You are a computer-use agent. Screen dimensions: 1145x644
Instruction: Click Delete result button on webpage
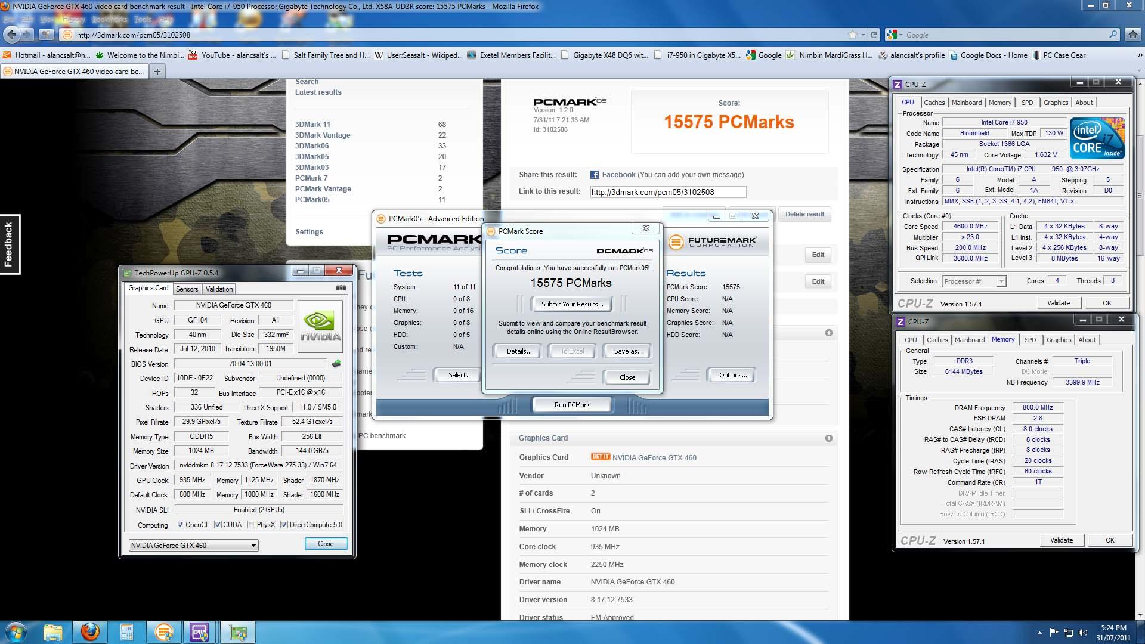tap(804, 214)
